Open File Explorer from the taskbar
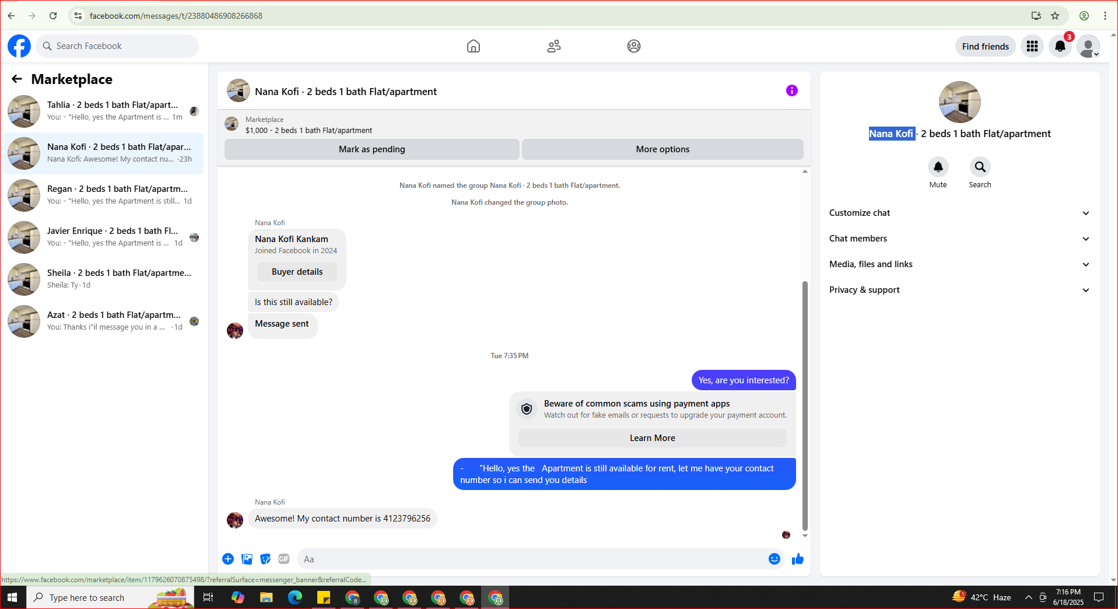The image size is (1118, 609). point(266,597)
